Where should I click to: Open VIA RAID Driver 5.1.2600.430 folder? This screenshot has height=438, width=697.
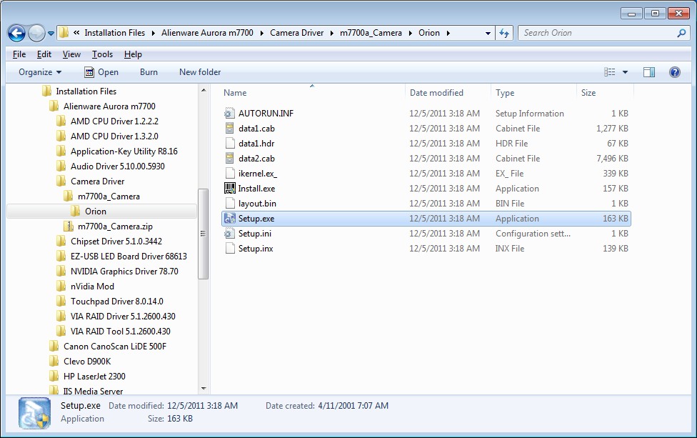[x=116, y=317]
